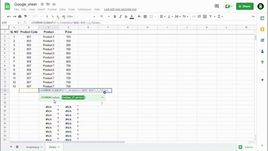This screenshot has height=151, width=268.
Task: Click the Insert chart icon
Action: [x=205, y=17]
